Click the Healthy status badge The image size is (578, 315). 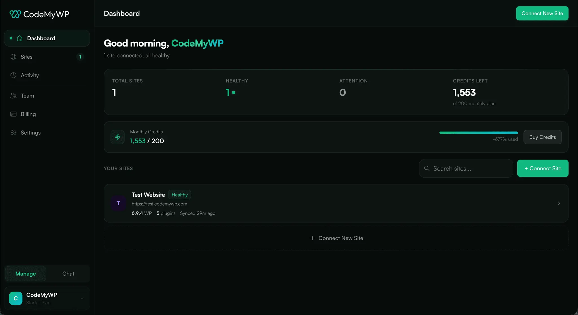pyautogui.click(x=180, y=195)
